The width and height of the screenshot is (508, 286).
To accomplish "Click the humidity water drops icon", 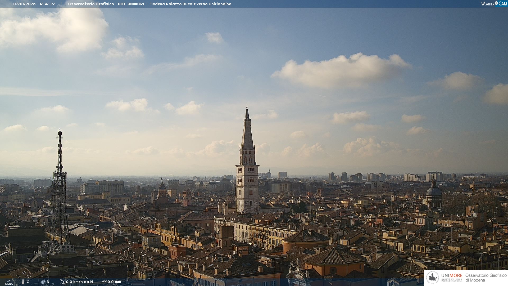I will (43, 282).
